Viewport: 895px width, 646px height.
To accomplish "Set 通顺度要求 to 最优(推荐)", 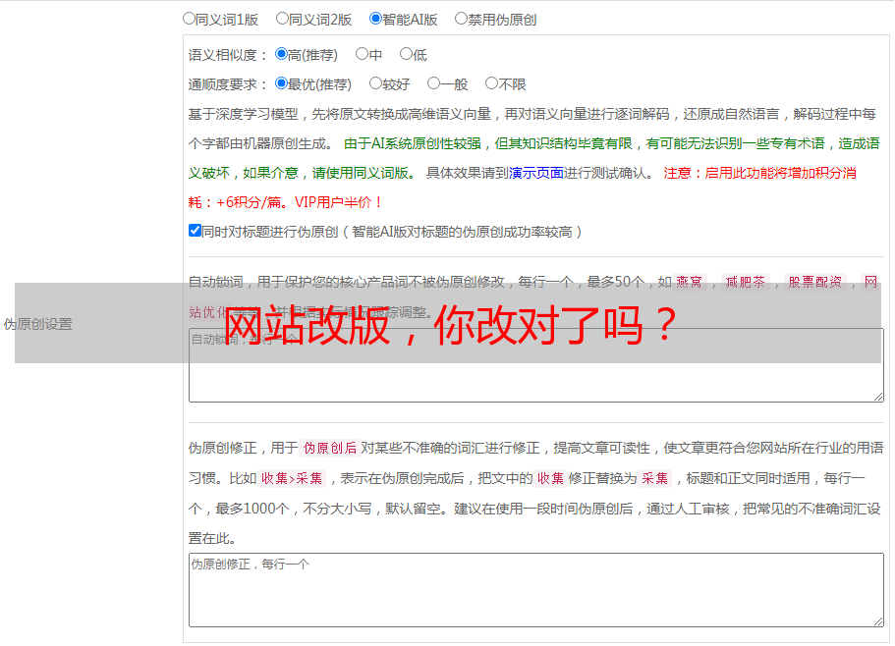I will 281,83.
